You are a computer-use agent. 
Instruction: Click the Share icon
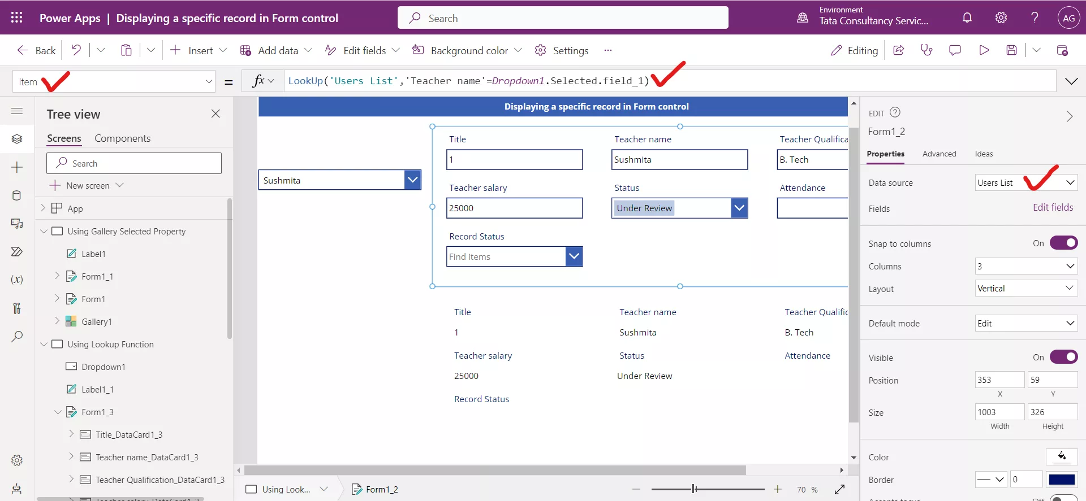[x=898, y=50]
